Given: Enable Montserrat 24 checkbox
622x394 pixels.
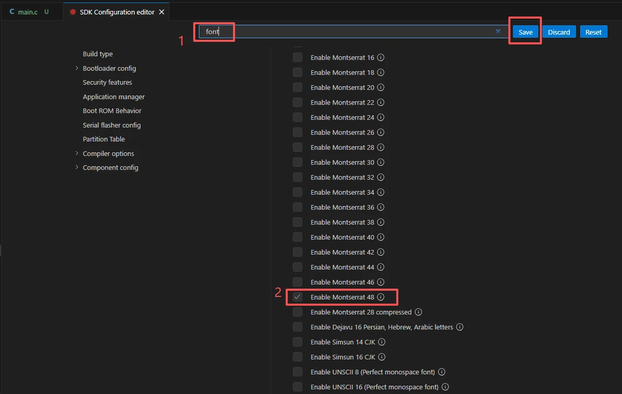Looking at the screenshot, I should tap(298, 118).
